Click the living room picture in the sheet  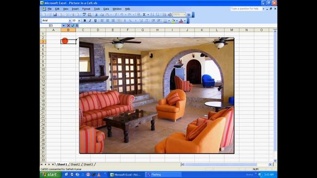(x=157, y=95)
